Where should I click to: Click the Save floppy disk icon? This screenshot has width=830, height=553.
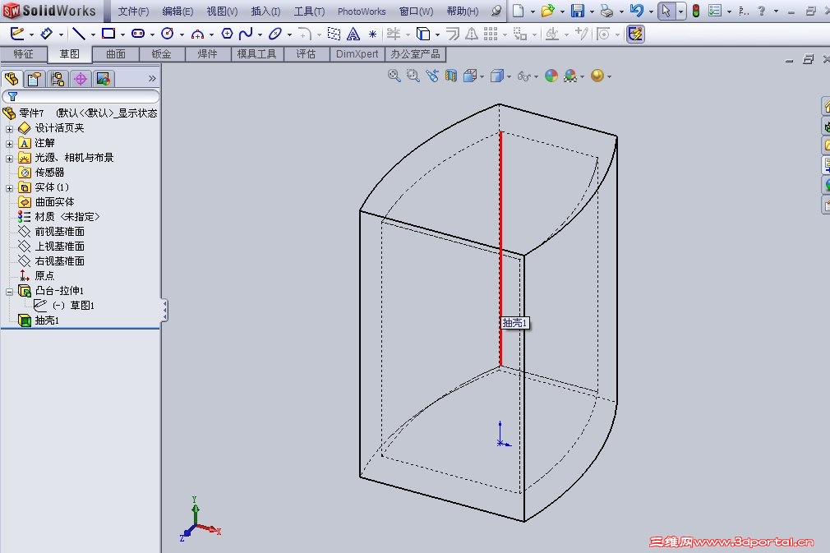(x=578, y=11)
